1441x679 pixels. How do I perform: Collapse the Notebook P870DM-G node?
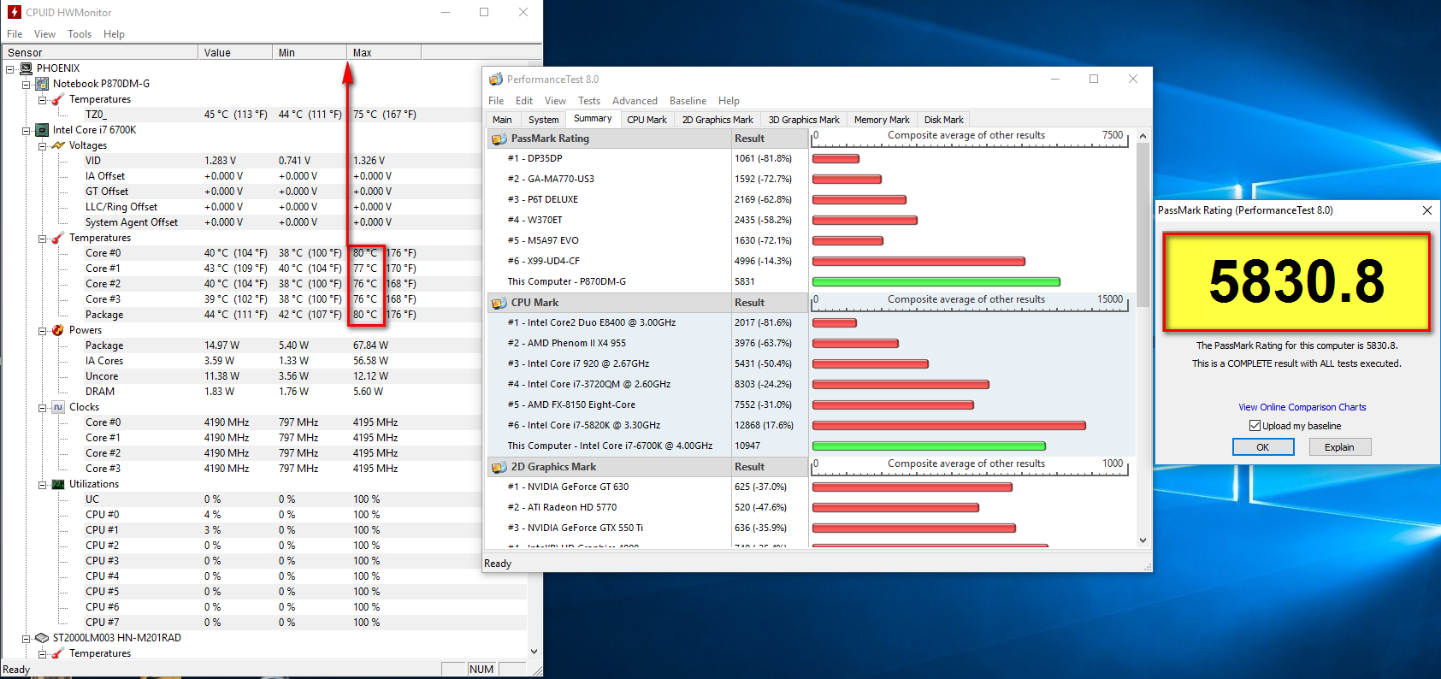27,85
